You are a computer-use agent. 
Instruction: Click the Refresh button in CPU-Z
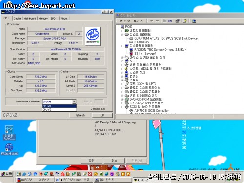pos(80,115)
